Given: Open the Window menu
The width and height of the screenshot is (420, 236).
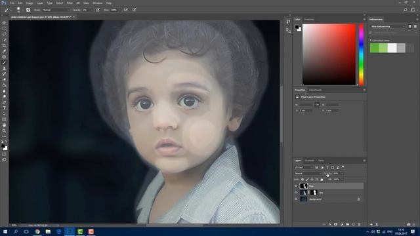Looking at the screenshot, I should tap(98, 3).
